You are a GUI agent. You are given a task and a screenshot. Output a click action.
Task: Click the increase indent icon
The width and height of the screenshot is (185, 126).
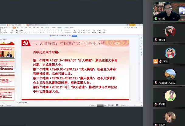56,30
